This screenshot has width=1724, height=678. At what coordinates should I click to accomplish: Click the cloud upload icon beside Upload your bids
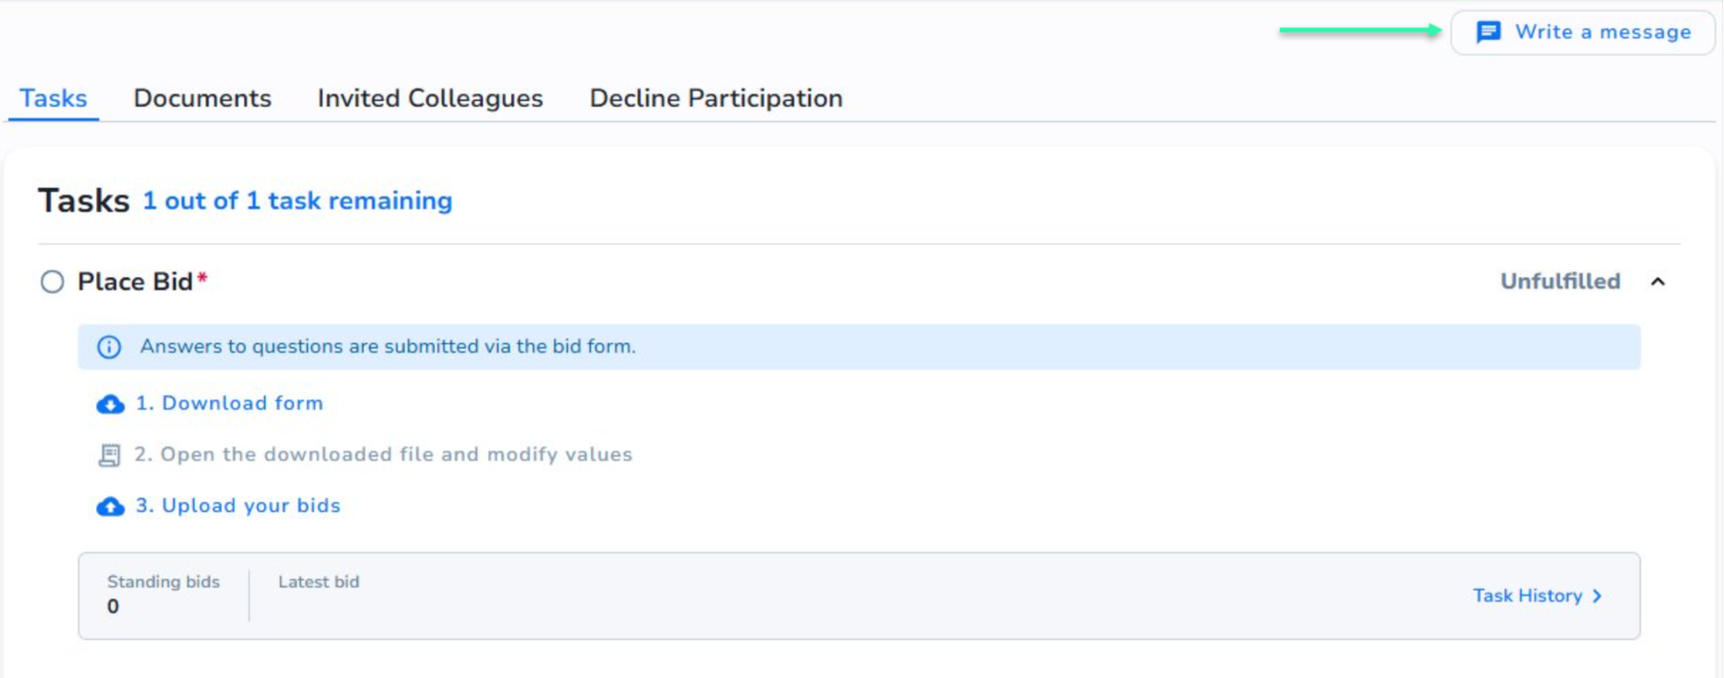[x=109, y=506]
